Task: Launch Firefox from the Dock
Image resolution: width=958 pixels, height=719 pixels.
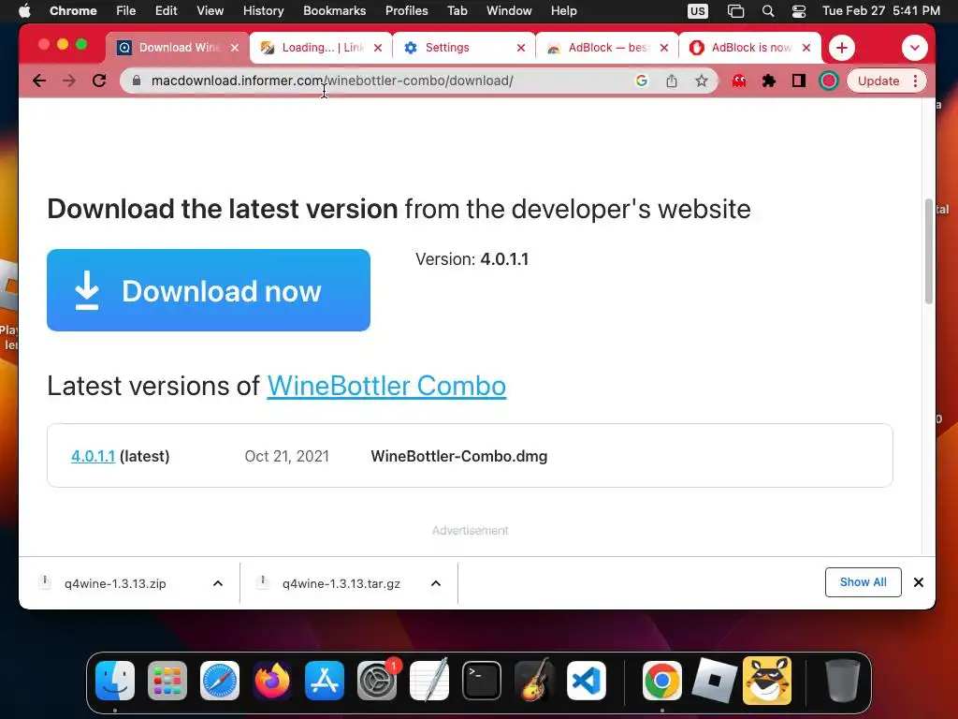Action: [x=272, y=681]
